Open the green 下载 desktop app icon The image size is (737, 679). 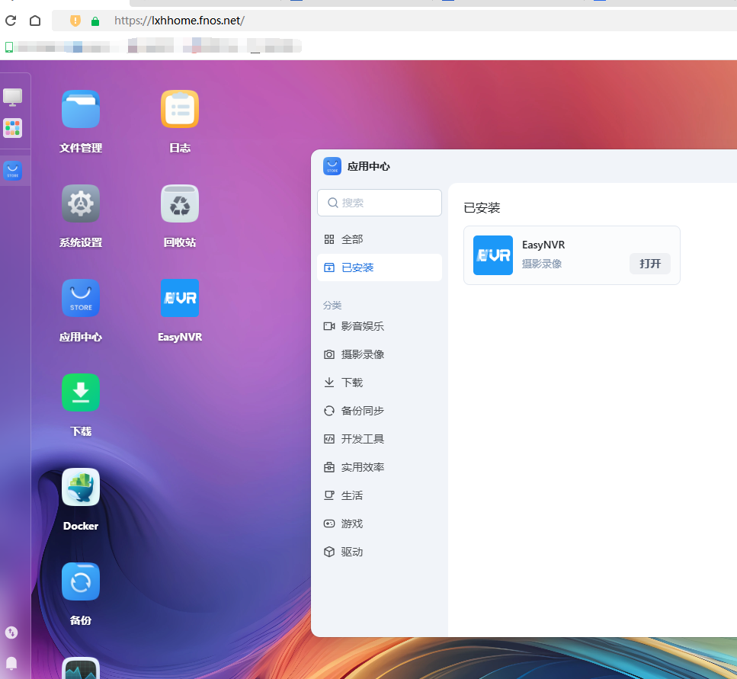pyautogui.click(x=80, y=392)
